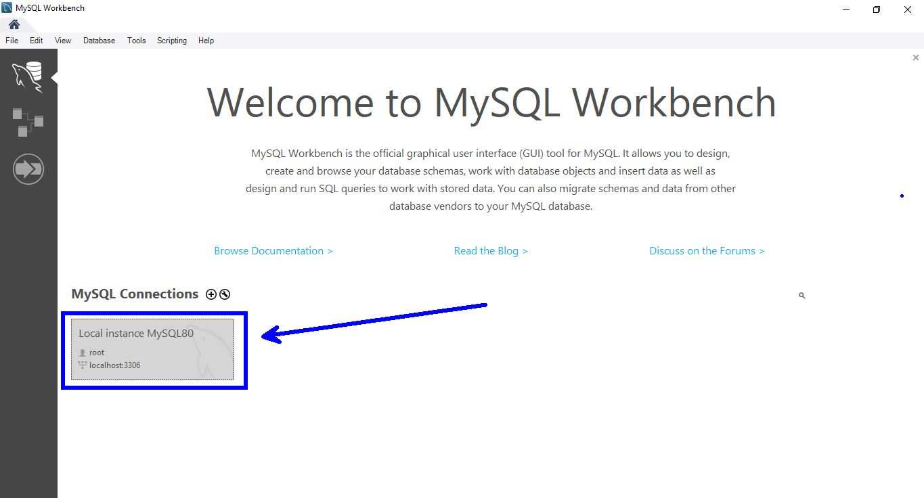924x498 pixels.
Task: Minimize the MySQL Workbench window
Action: click(x=846, y=9)
